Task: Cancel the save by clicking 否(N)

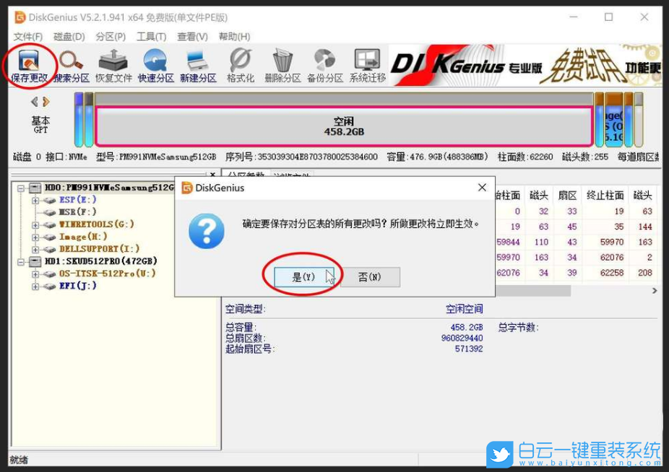Action: click(368, 276)
